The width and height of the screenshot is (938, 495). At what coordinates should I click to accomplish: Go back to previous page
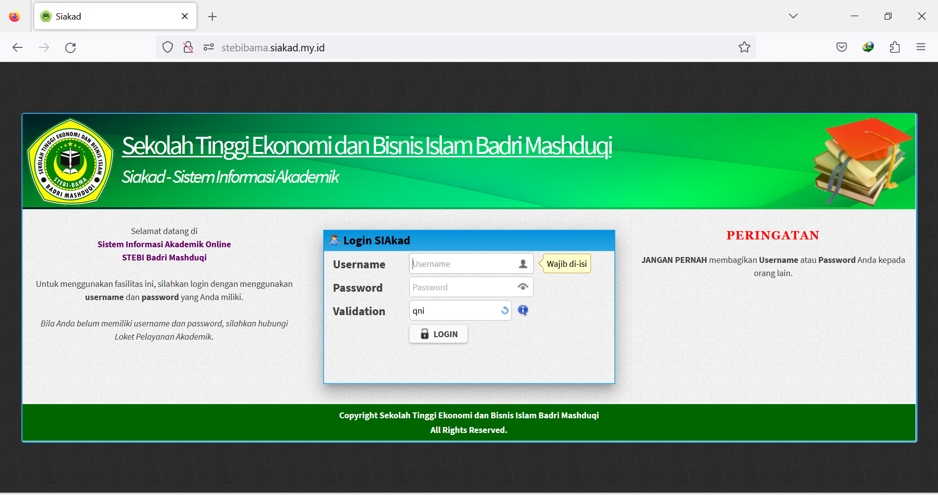click(18, 47)
